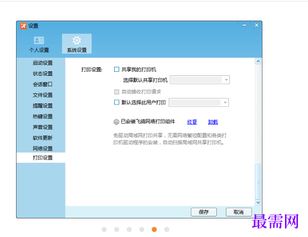The height and width of the screenshot is (237, 308).
Task: Select the second carousel dot
Action: click(117, 229)
